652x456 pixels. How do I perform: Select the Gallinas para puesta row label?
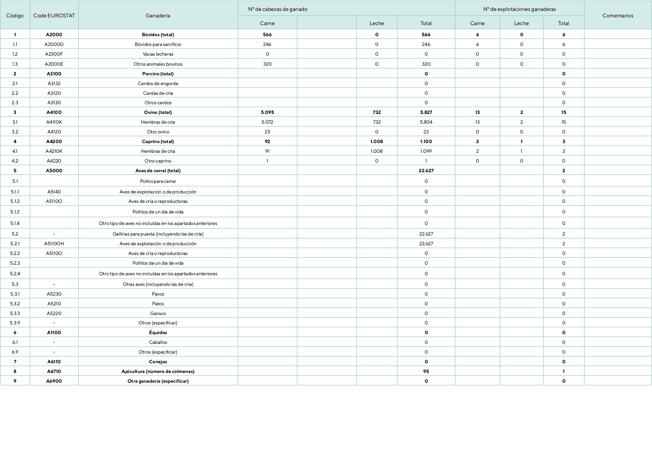[158, 234]
